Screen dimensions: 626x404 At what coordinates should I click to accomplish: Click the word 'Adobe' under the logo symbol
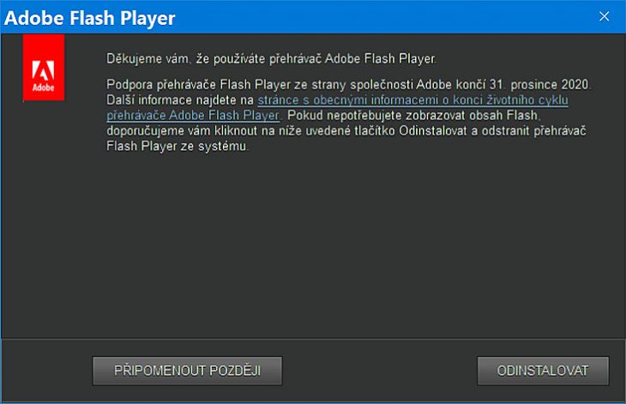click(44, 87)
